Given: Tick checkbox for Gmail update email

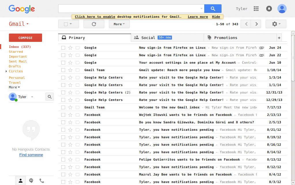Looking at the screenshot, I should 63,70.
